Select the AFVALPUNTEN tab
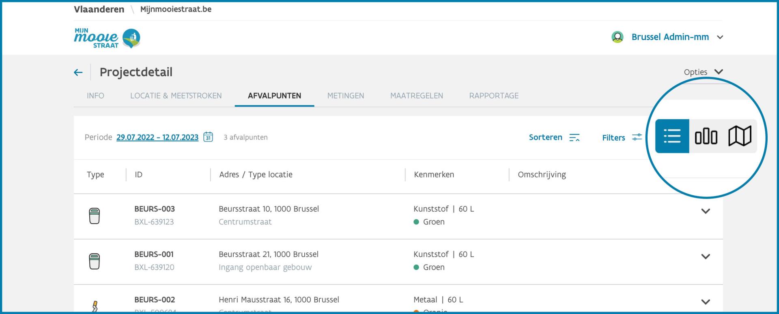This screenshot has width=779, height=314. (274, 96)
